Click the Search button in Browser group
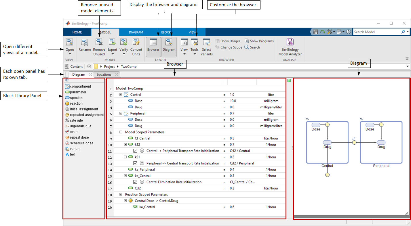Screen dimensions: 411x226 coord(252,47)
